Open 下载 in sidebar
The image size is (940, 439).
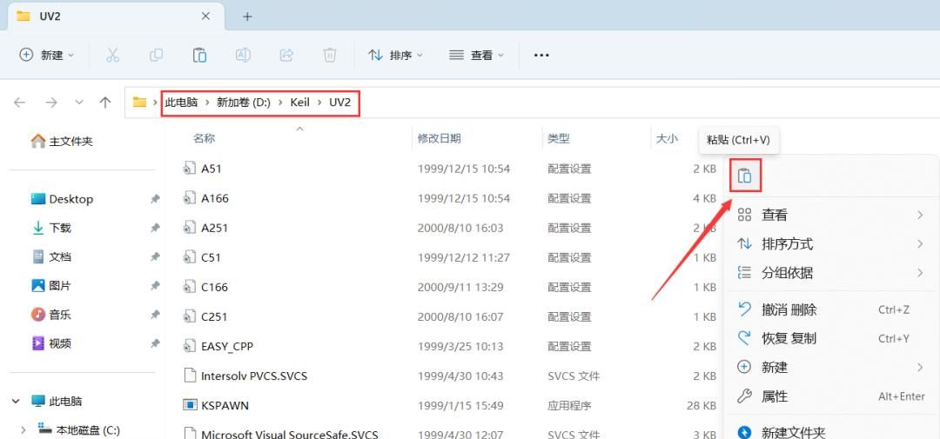pyautogui.click(x=51, y=228)
